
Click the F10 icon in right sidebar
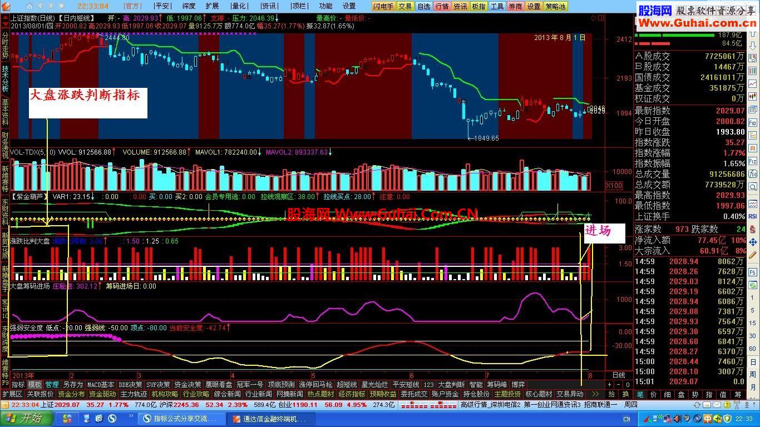pos(753,122)
